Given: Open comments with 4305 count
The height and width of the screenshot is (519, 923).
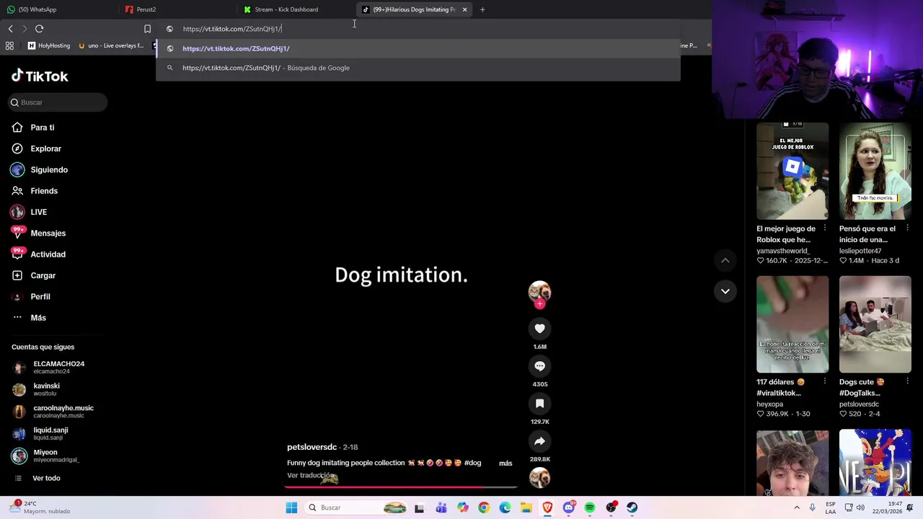Looking at the screenshot, I should click(539, 366).
